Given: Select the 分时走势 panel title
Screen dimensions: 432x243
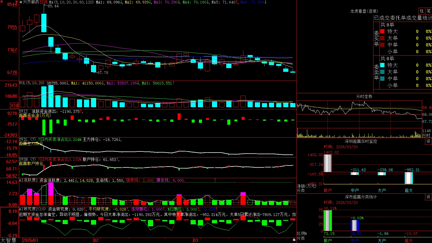Looking at the screenshot, I should [x=364, y=96].
